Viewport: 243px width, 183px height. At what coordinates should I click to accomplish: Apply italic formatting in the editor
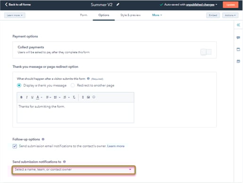[x=27, y=97]
